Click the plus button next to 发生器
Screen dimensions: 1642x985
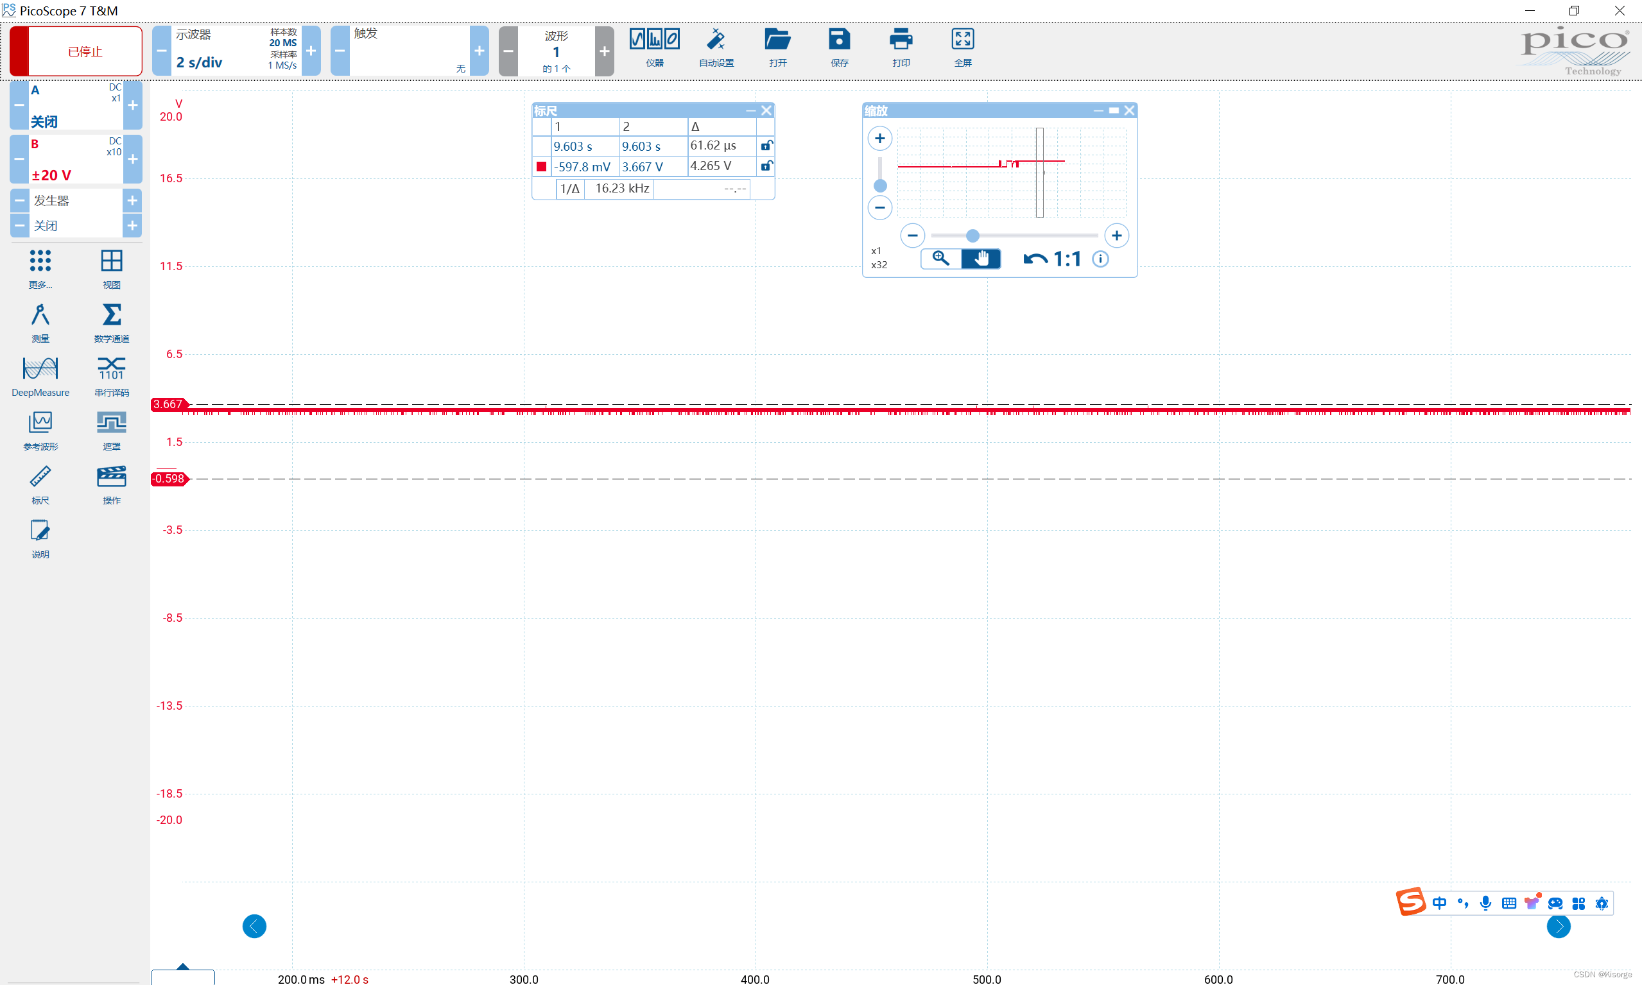click(x=133, y=200)
